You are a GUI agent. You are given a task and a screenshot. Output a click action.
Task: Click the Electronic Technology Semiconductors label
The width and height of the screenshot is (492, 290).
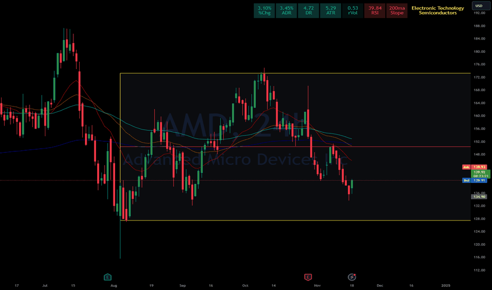click(x=438, y=11)
